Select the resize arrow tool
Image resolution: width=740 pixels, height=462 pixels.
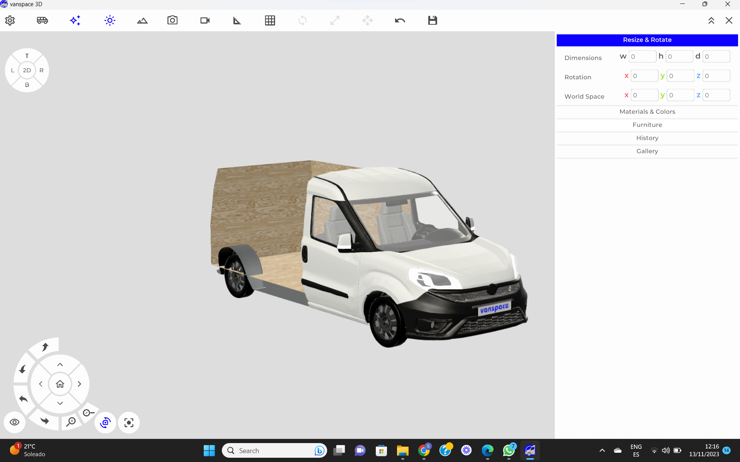(x=335, y=20)
